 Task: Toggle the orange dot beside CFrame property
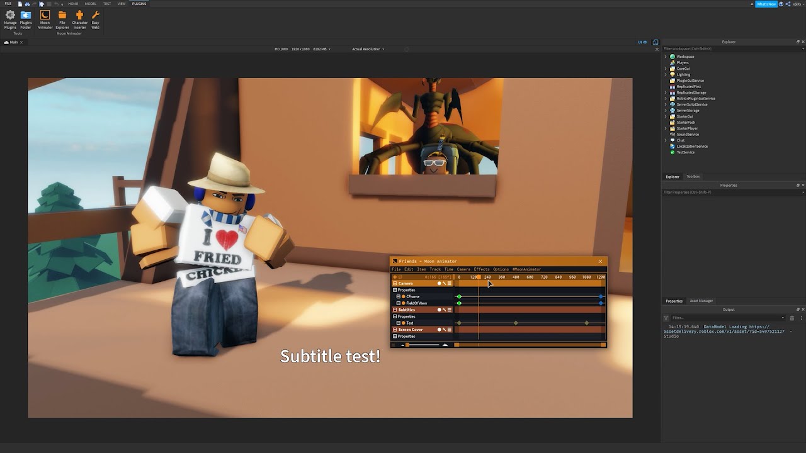(x=403, y=297)
